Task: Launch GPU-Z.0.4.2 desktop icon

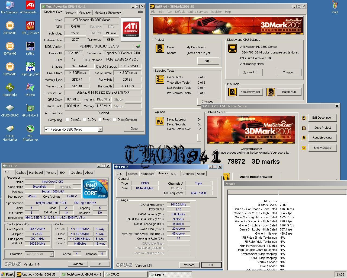Action: point(30,110)
